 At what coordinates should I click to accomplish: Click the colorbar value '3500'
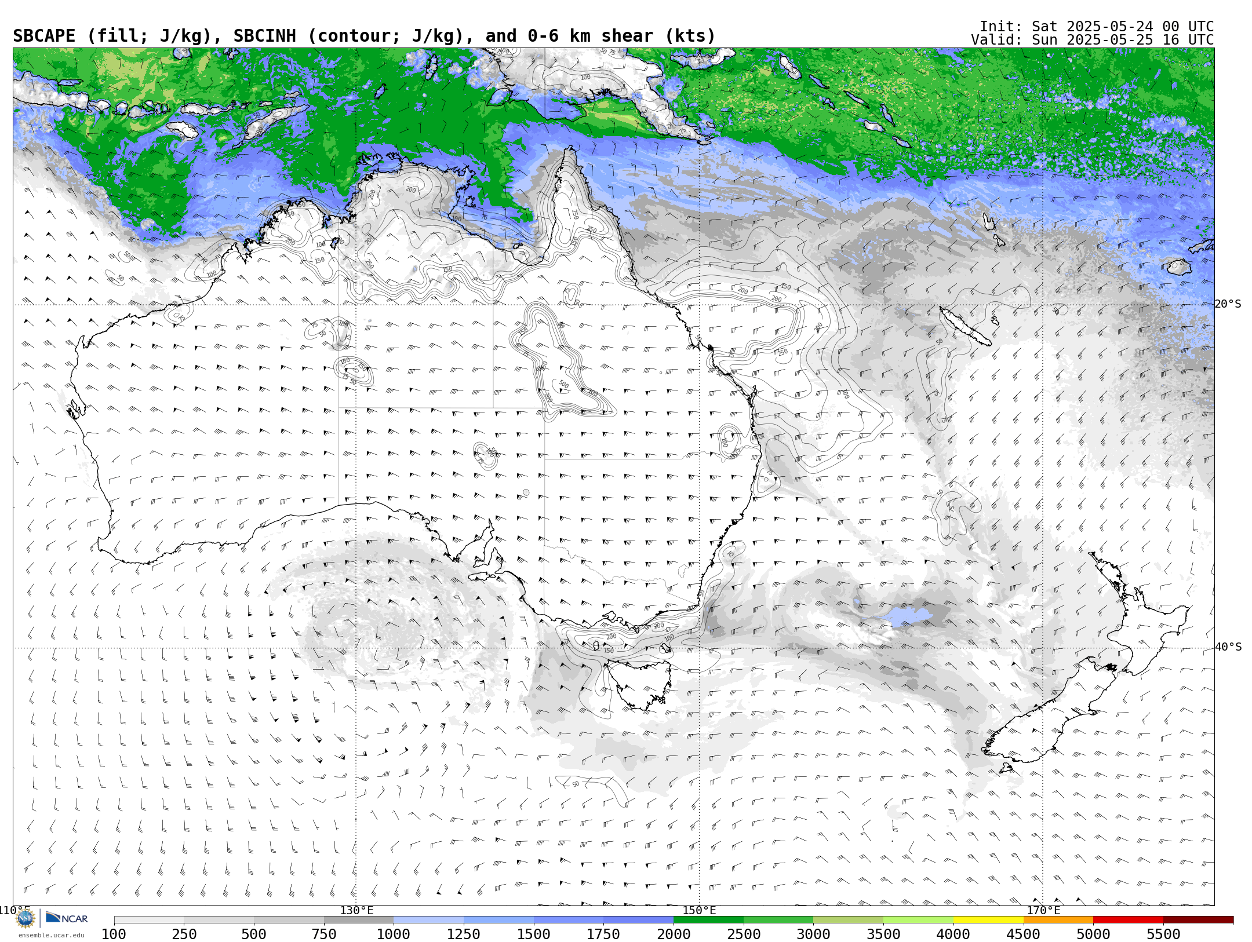(x=883, y=934)
